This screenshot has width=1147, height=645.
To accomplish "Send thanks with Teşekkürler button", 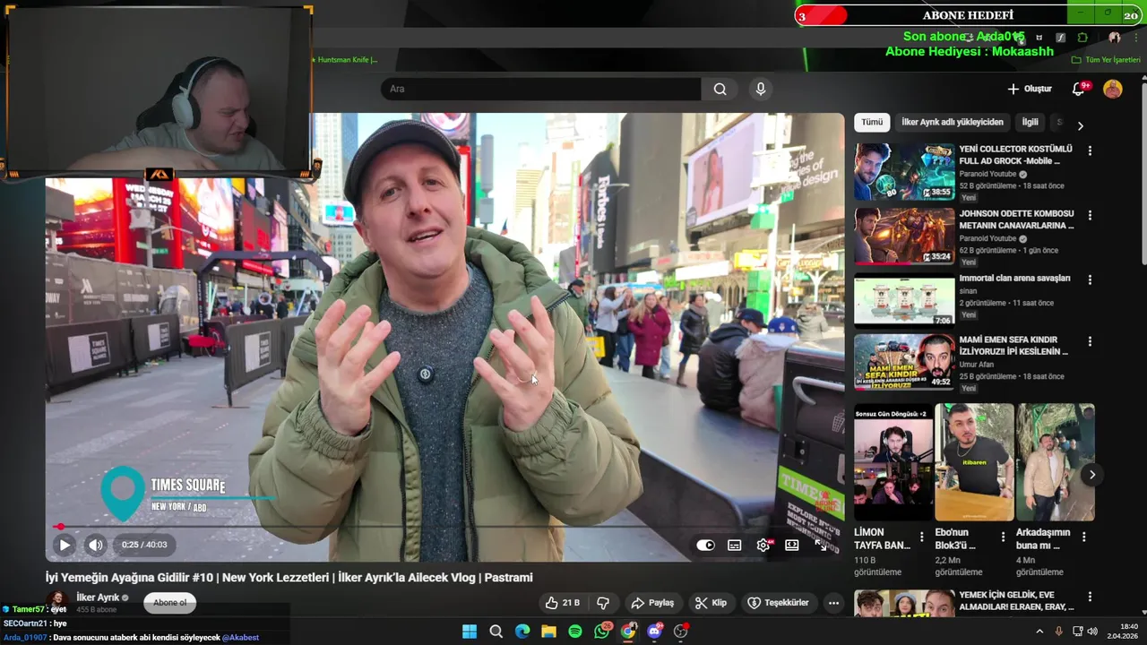I will click(x=778, y=603).
